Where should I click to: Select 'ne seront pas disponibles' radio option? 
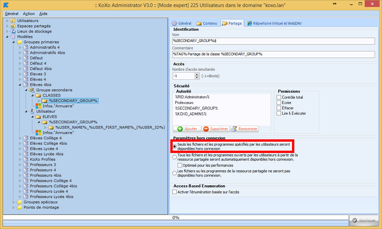point(174,173)
